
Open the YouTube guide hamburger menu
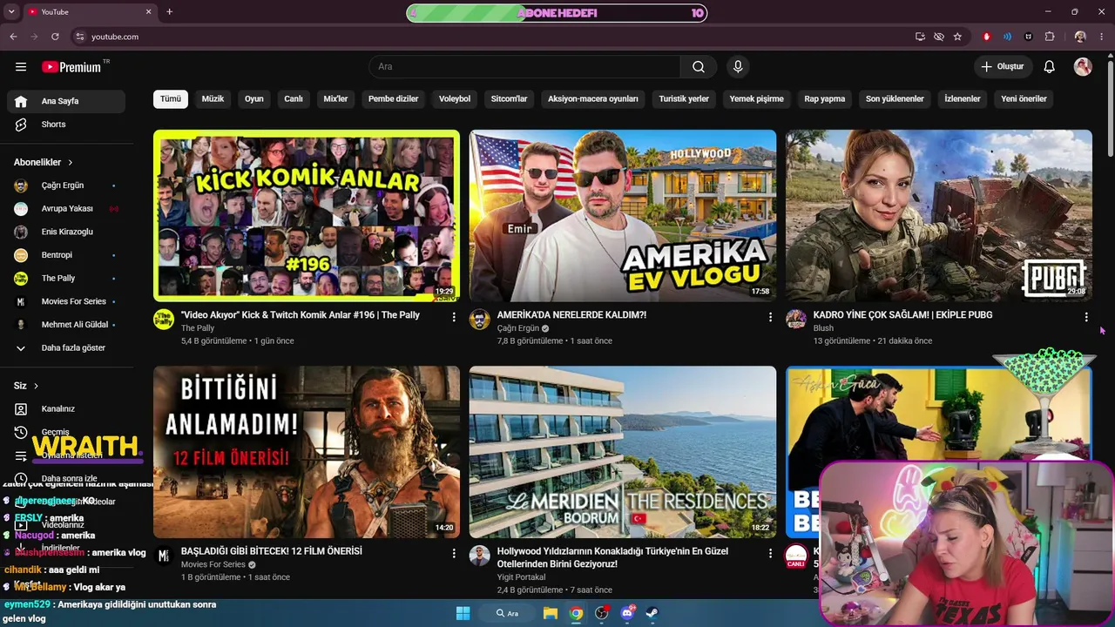(x=21, y=67)
